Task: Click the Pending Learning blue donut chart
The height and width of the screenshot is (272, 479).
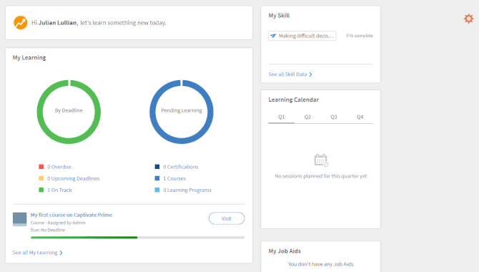Action: click(x=182, y=112)
